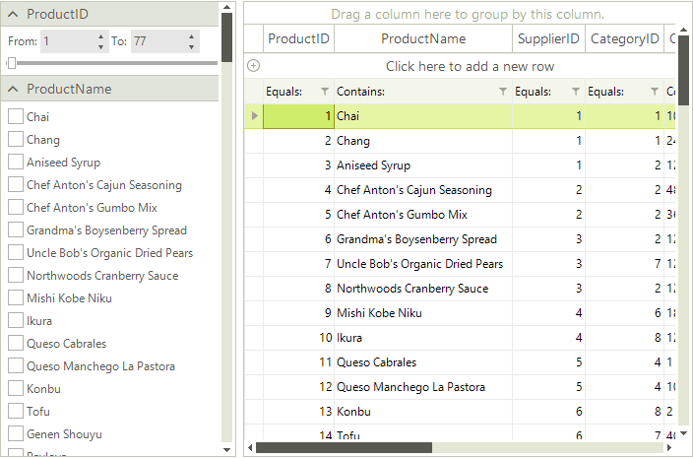Click the add new row plus icon
693x458 pixels.
pyautogui.click(x=254, y=66)
